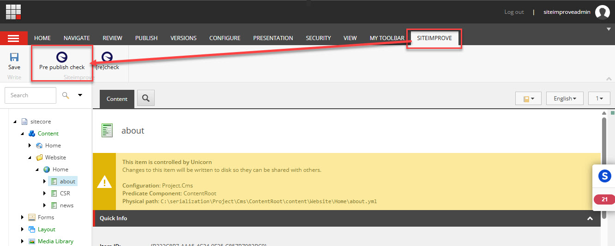Open the search options dropdown arrow
The image size is (615, 246).
(80, 95)
